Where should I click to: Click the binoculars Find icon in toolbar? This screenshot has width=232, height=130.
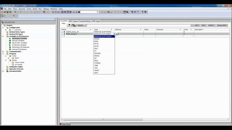pyautogui.click(x=79, y=12)
